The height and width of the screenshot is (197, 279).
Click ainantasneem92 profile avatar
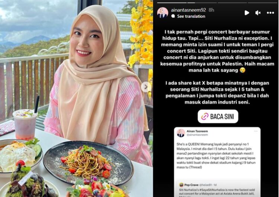tap(163, 13)
